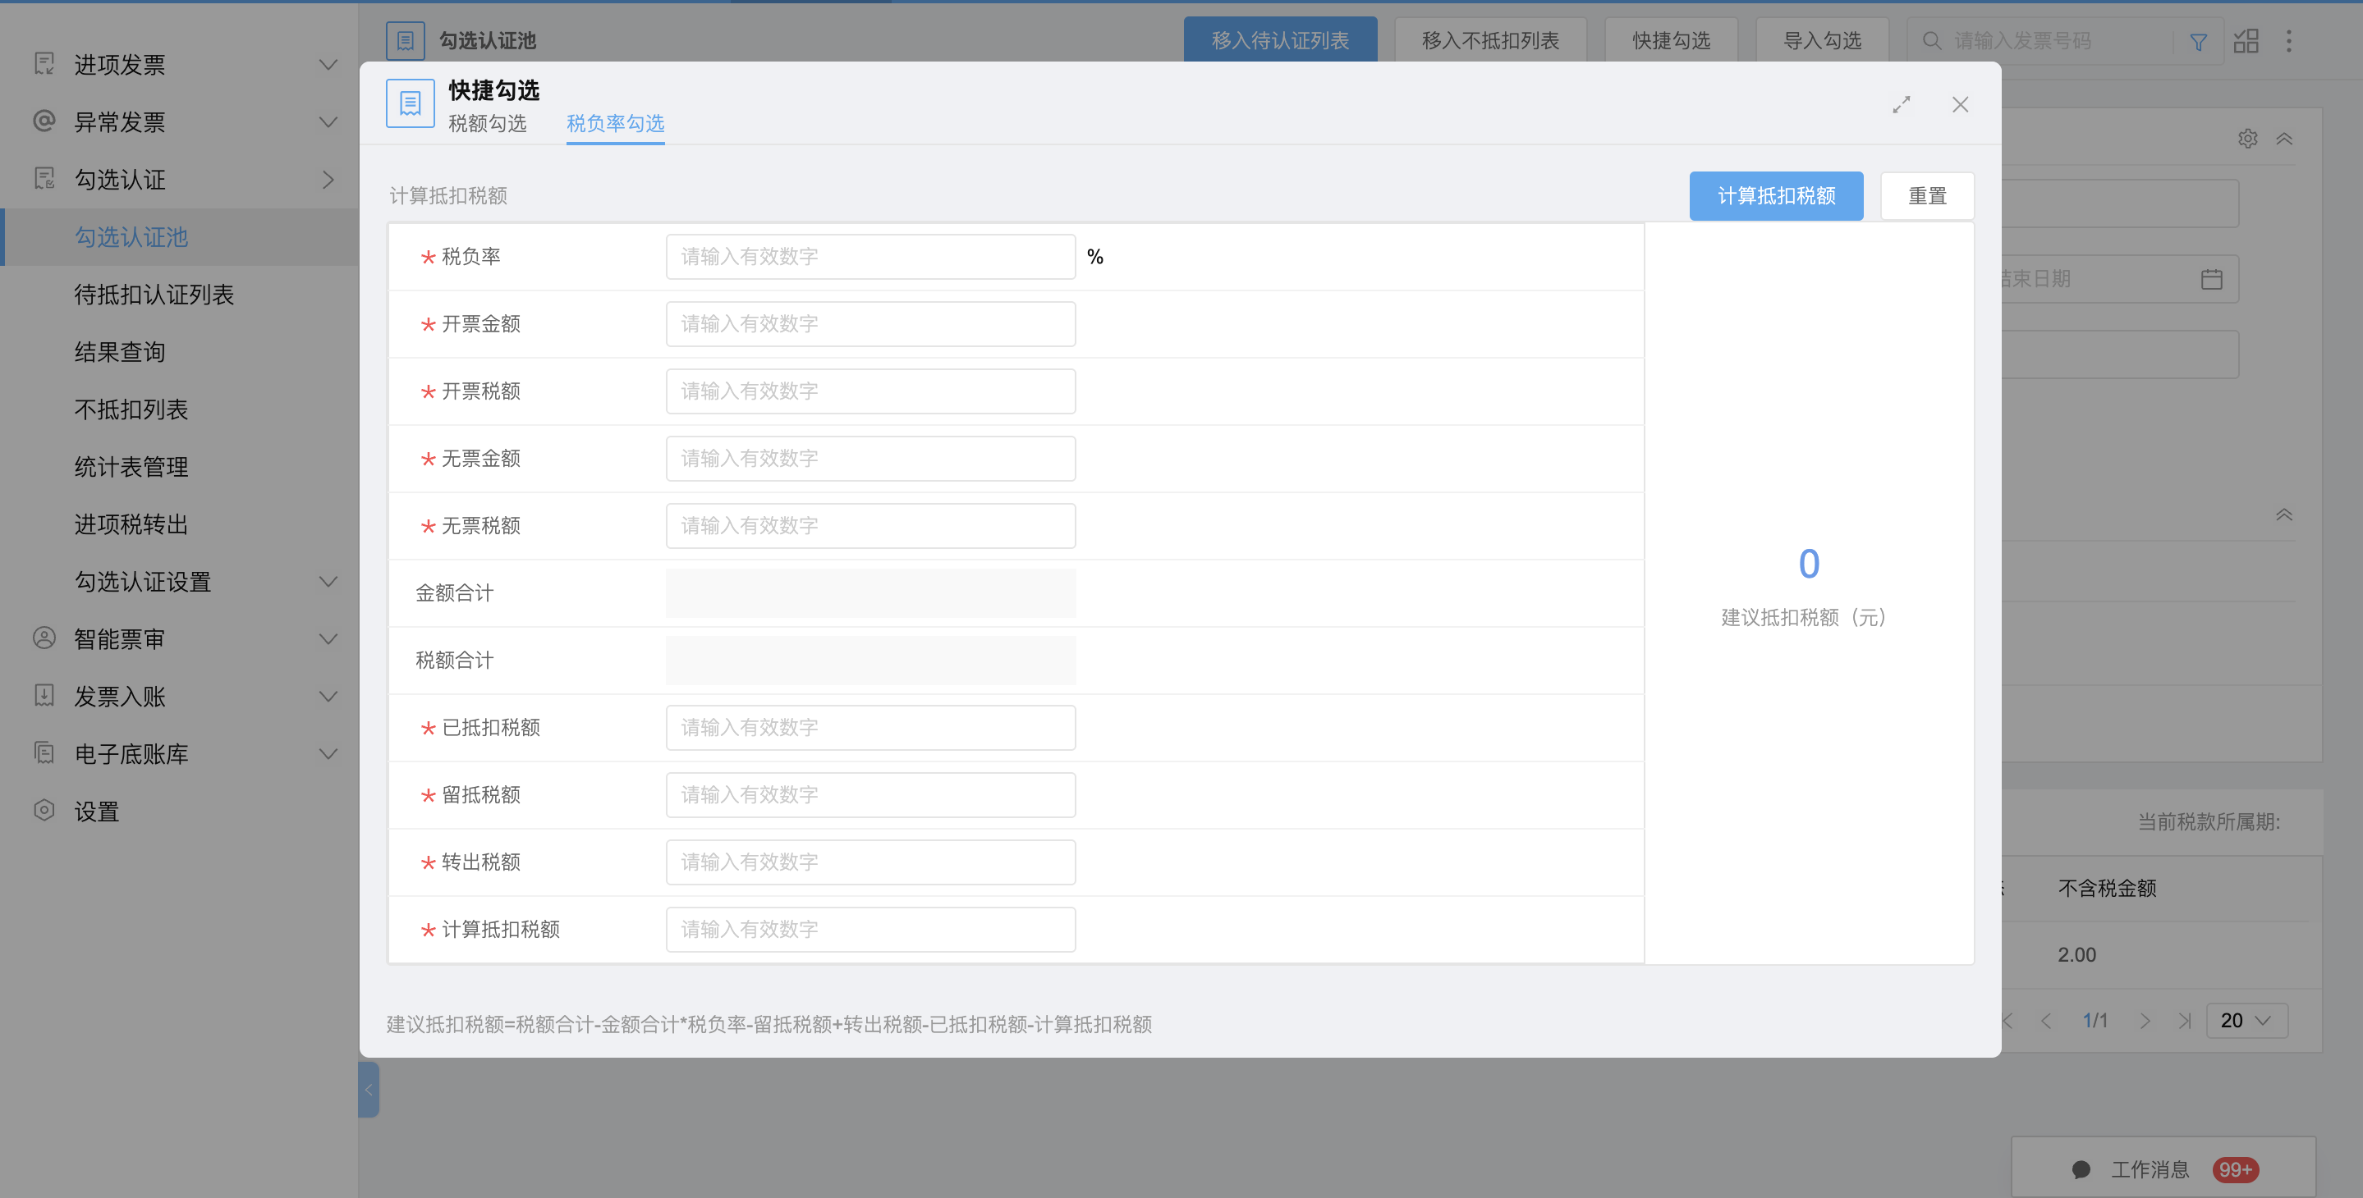
Task: Expand the dialog to fullscreen
Action: tap(1902, 104)
